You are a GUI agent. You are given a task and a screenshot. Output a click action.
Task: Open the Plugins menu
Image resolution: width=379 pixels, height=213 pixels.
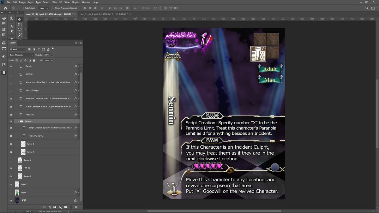75,2
